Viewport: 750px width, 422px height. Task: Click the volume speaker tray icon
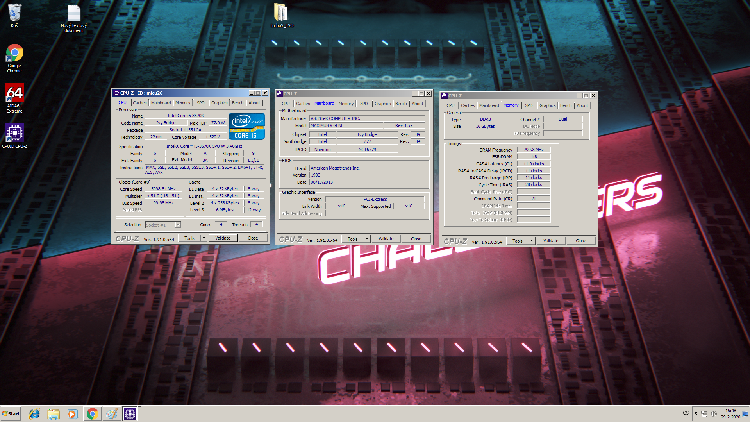713,414
